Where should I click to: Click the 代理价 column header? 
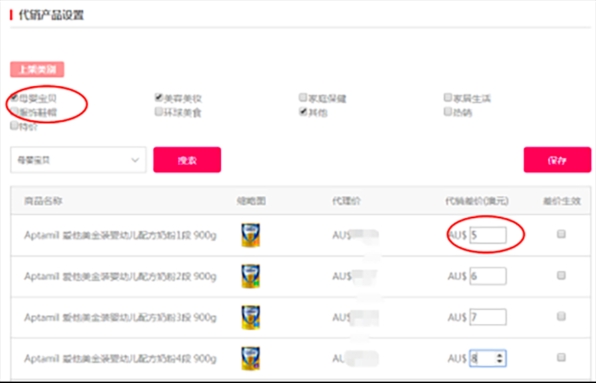coord(346,201)
